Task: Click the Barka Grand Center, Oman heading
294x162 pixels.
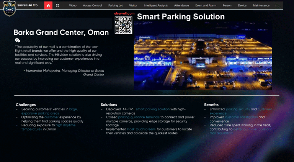Action: pyautogui.click(x=61, y=33)
